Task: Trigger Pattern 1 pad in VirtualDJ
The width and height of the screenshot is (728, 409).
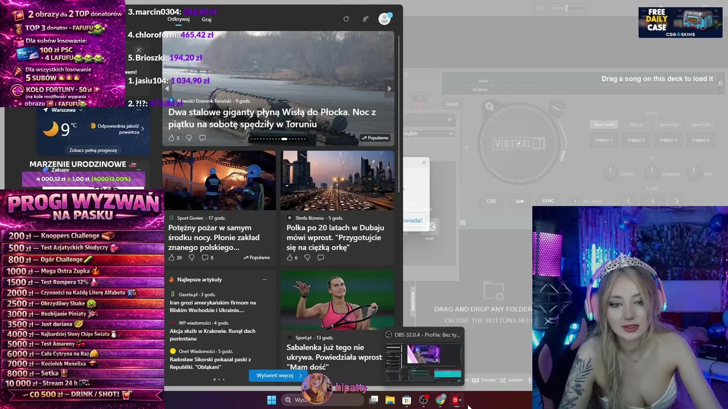Action: coord(604,140)
